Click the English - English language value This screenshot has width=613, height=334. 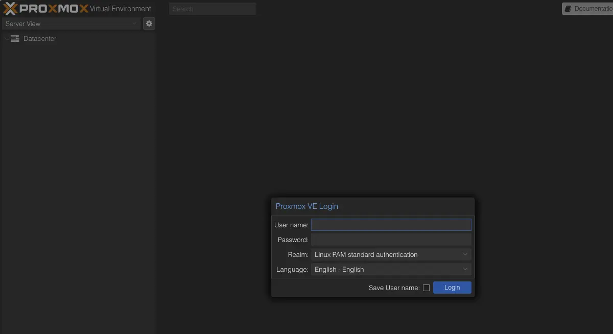tap(339, 269)
